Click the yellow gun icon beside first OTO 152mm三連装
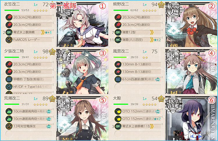Viewport: 218px width, 141px height. 118,111
